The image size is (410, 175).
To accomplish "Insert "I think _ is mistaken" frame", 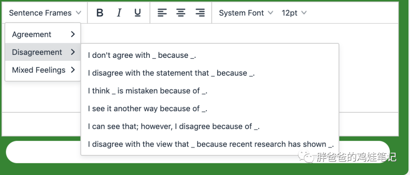I will pos(148,91).
